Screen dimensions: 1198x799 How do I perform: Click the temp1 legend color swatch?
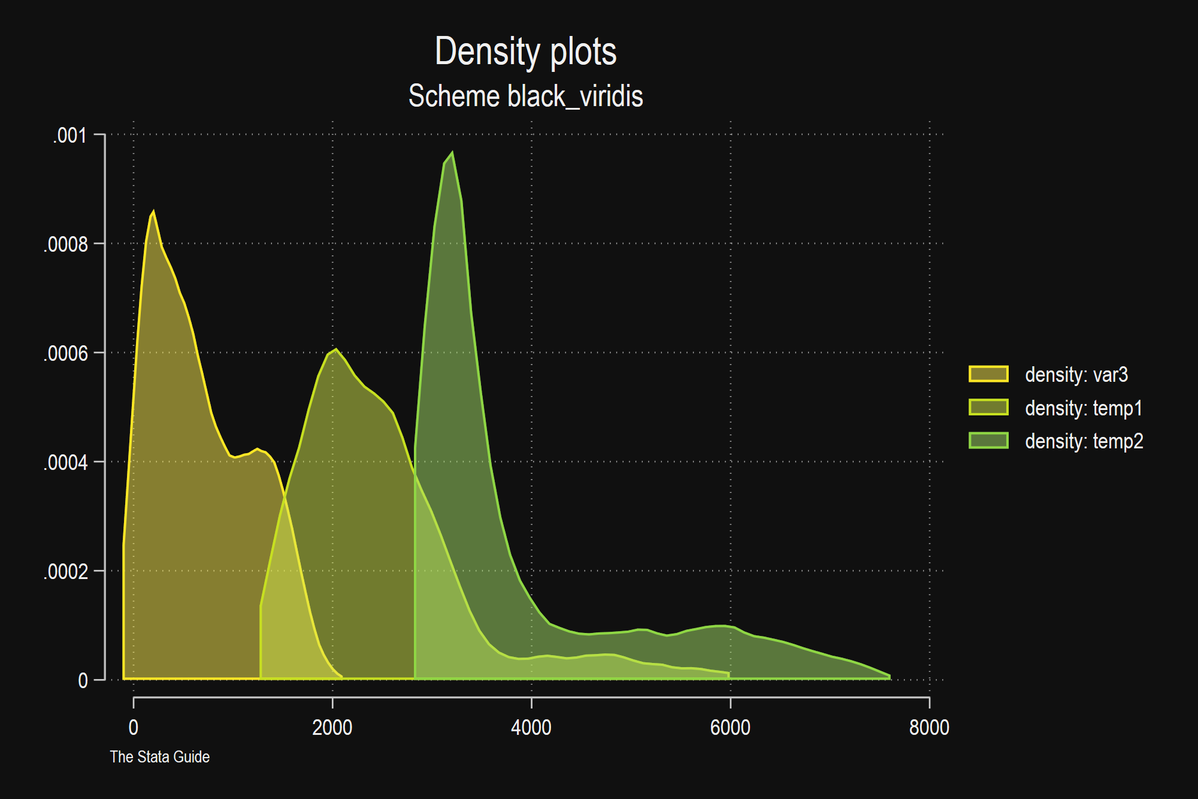click(x=988, y=408)
